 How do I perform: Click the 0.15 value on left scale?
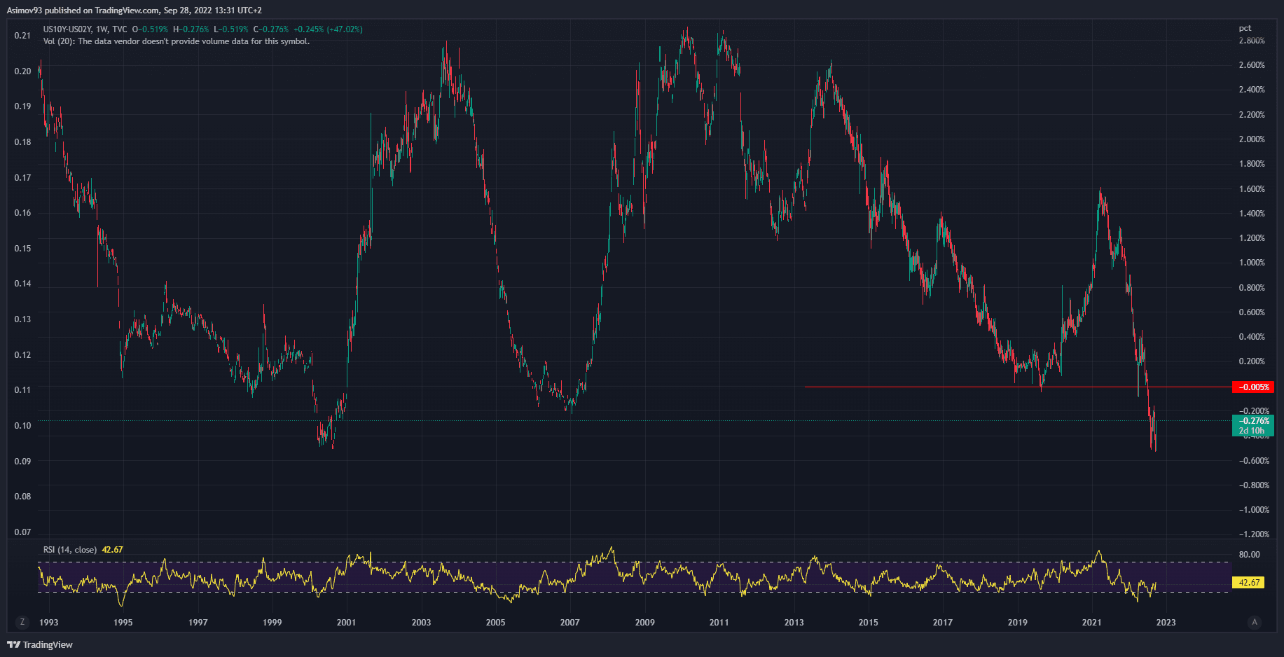click(x=22, y=249)
